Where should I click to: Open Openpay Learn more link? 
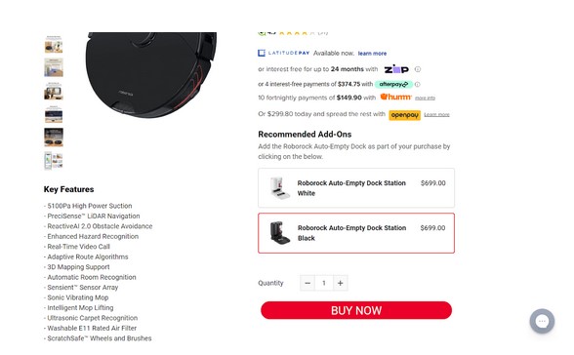(x=436, y=115)
